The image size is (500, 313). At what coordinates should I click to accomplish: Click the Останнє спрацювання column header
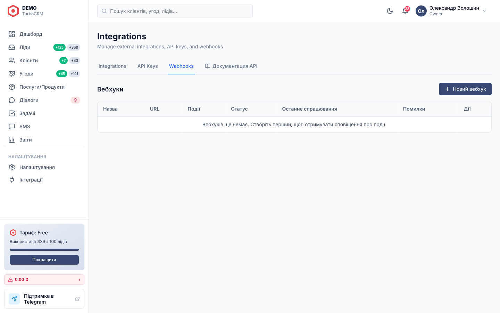pos(309,109)
